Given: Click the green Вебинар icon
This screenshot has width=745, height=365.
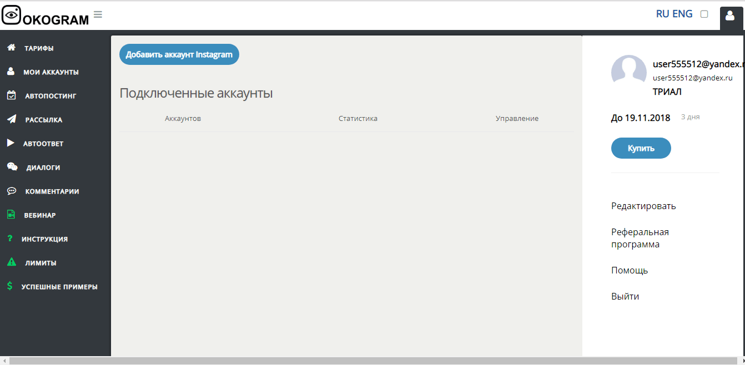Looking at the screenshot, I should coord(11,215).
